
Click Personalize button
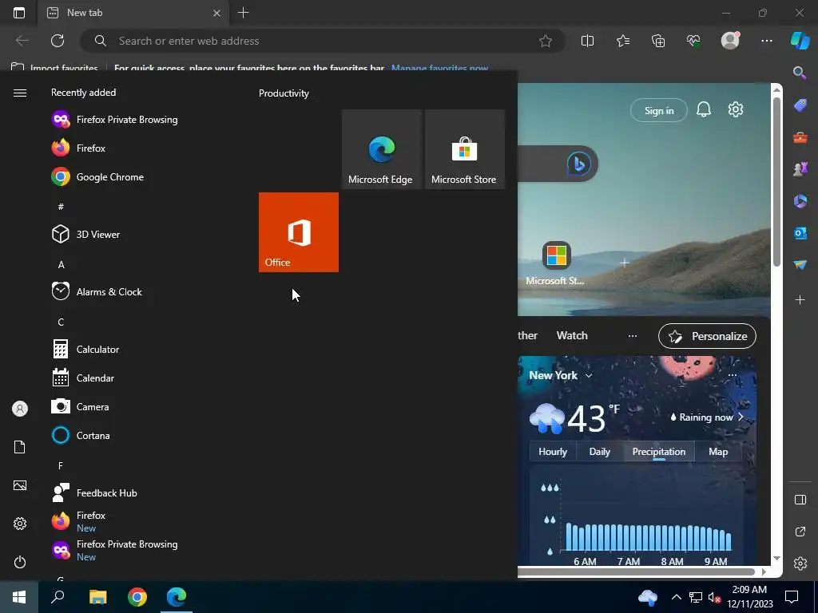[x=708, y=336]
